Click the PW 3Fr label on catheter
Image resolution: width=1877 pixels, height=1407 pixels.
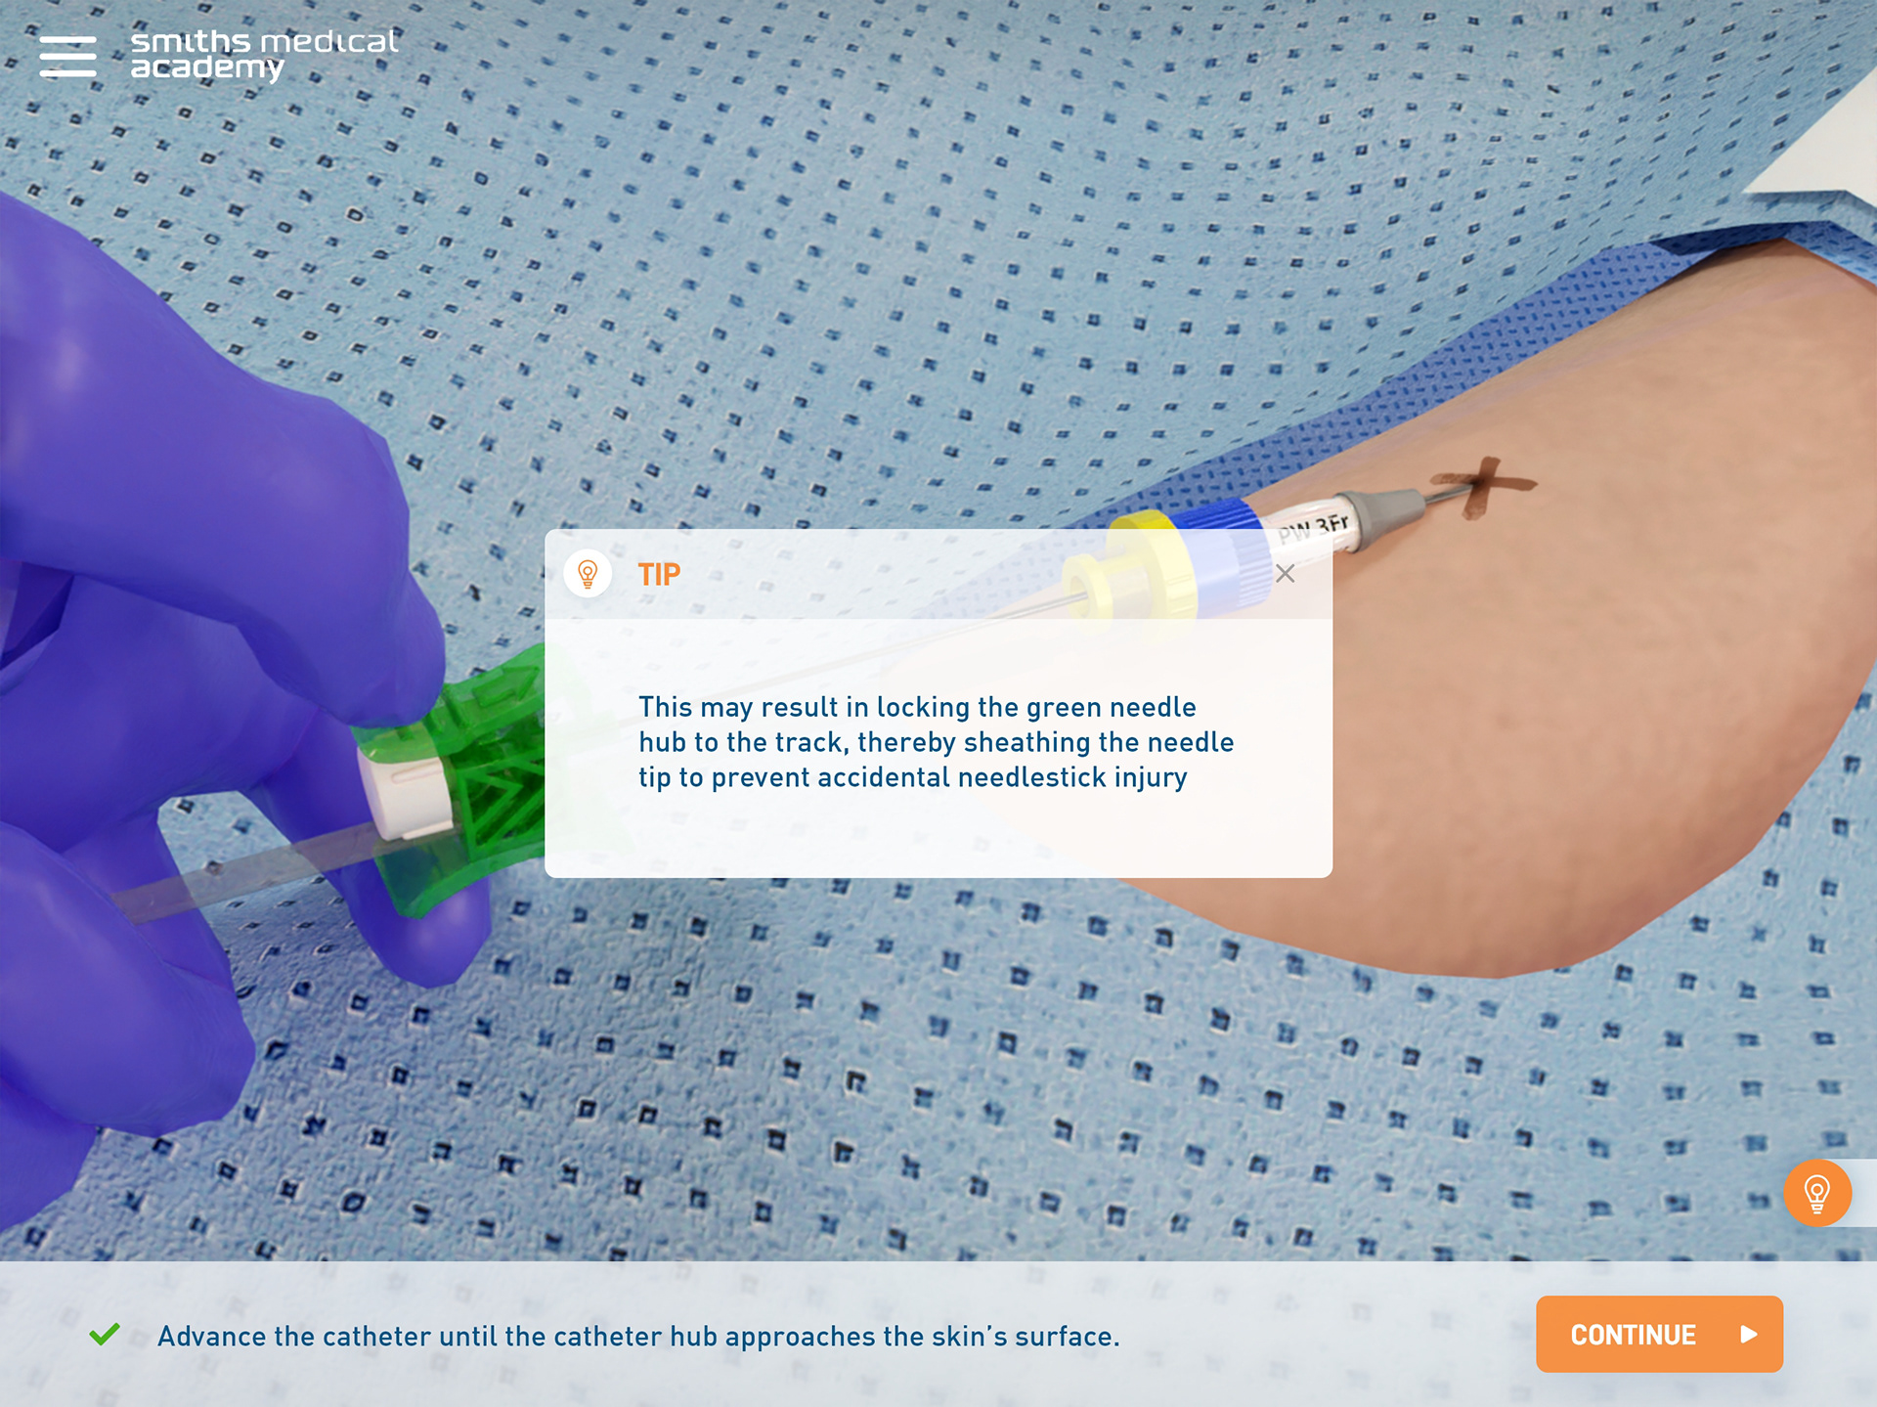click(1313, 528)
